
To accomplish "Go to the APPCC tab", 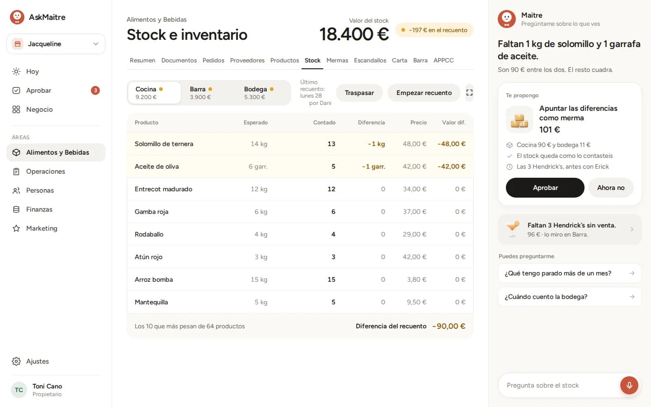I will click(x=443, y=60).
